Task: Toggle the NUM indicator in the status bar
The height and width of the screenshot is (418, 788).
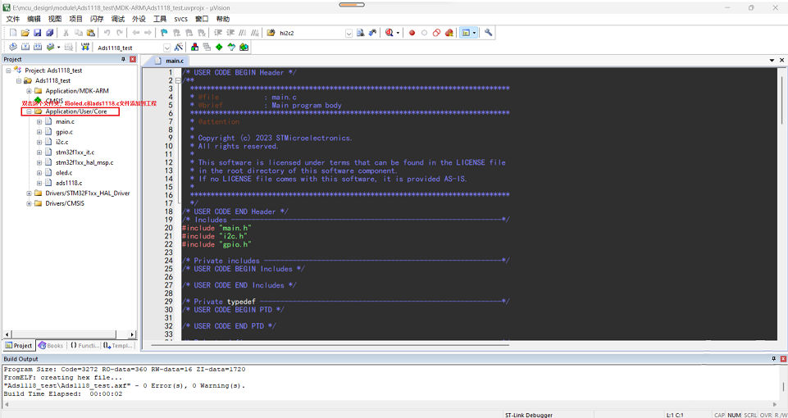Action: [734, 415]
